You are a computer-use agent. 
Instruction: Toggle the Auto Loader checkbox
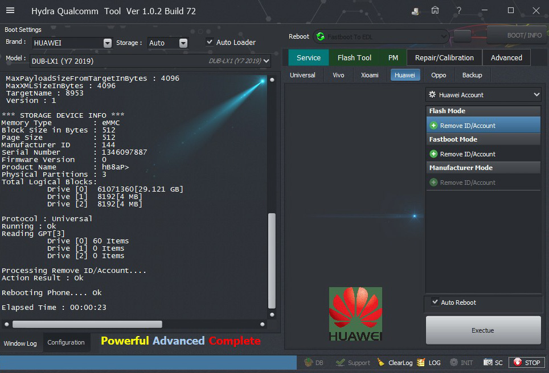pos(210,42)
